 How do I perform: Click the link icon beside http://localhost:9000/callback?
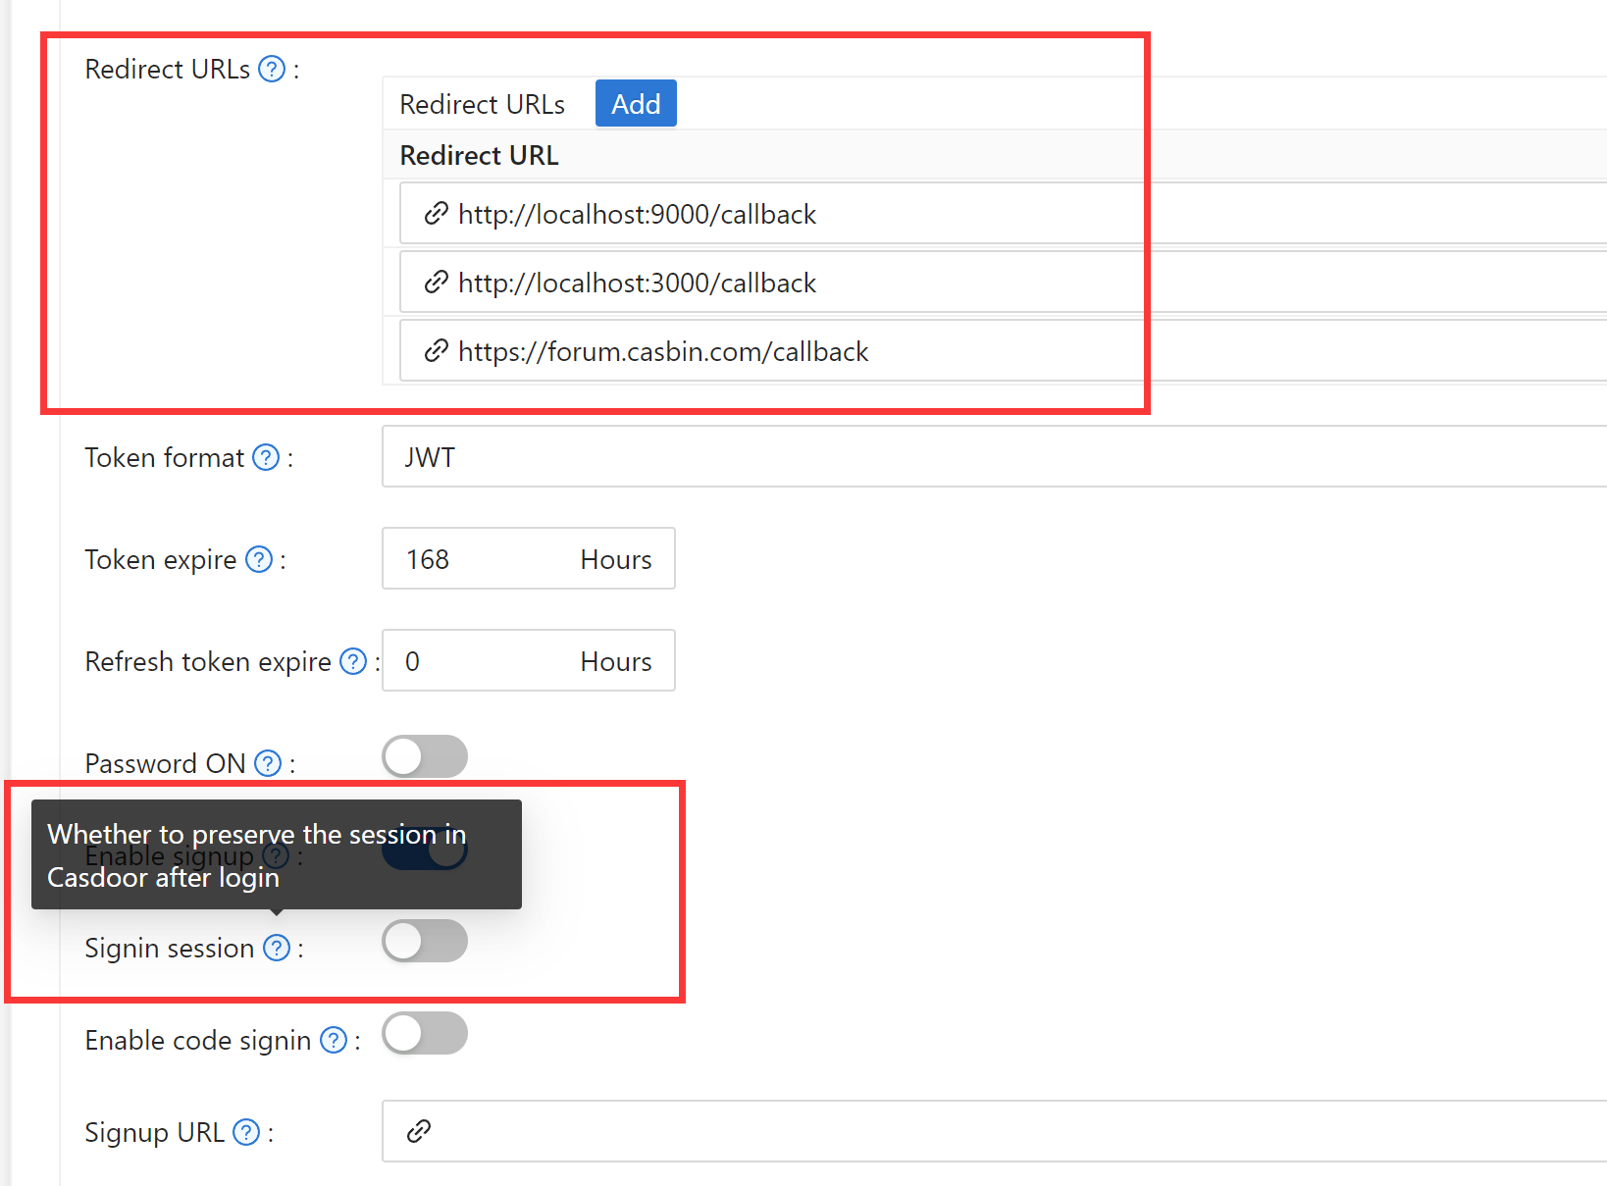[436, 214]
